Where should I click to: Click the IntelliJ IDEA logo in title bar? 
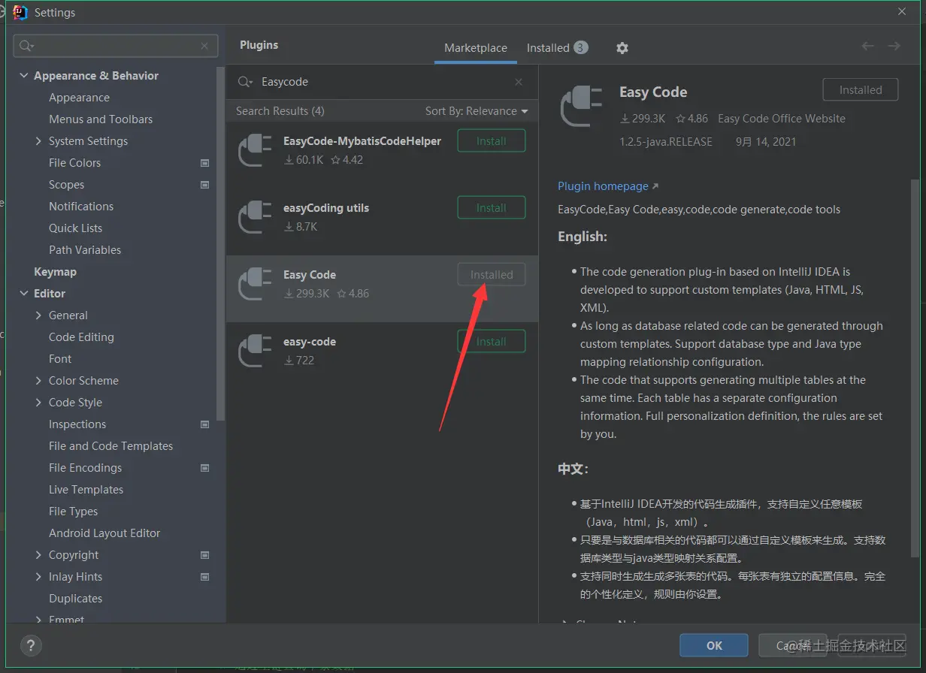[x=21, y=12]
